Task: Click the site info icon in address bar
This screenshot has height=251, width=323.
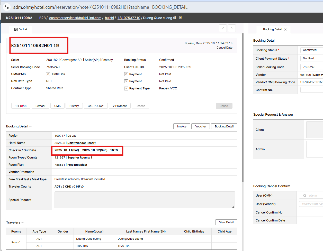Action: [7, 7]
